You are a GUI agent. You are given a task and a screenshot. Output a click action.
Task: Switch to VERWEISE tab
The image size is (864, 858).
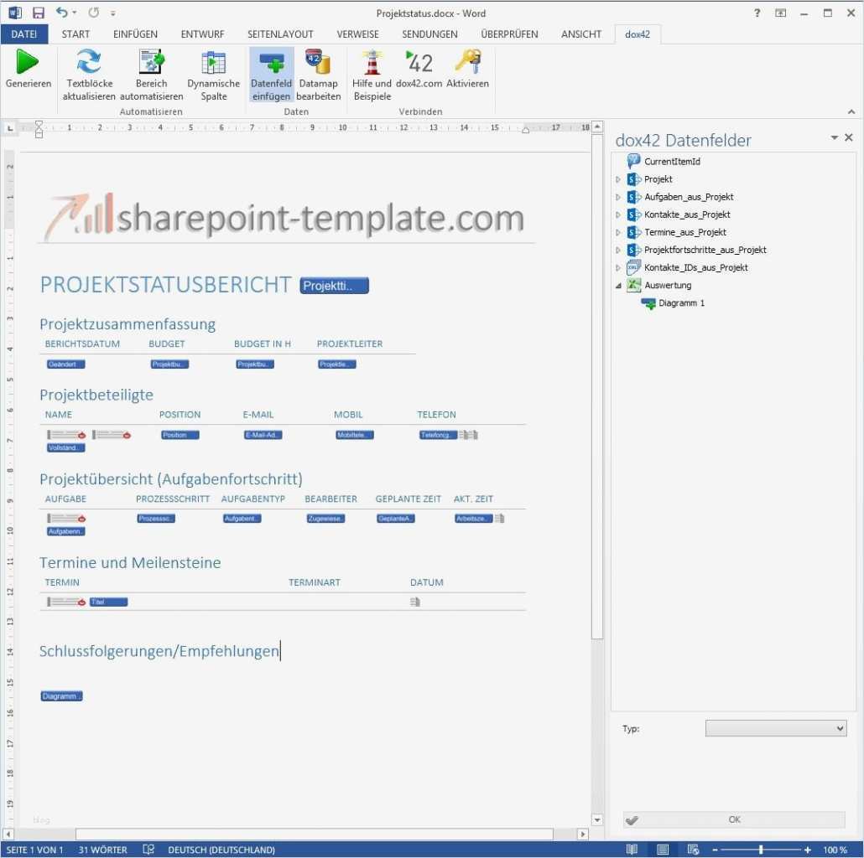(x=357, y=34)
